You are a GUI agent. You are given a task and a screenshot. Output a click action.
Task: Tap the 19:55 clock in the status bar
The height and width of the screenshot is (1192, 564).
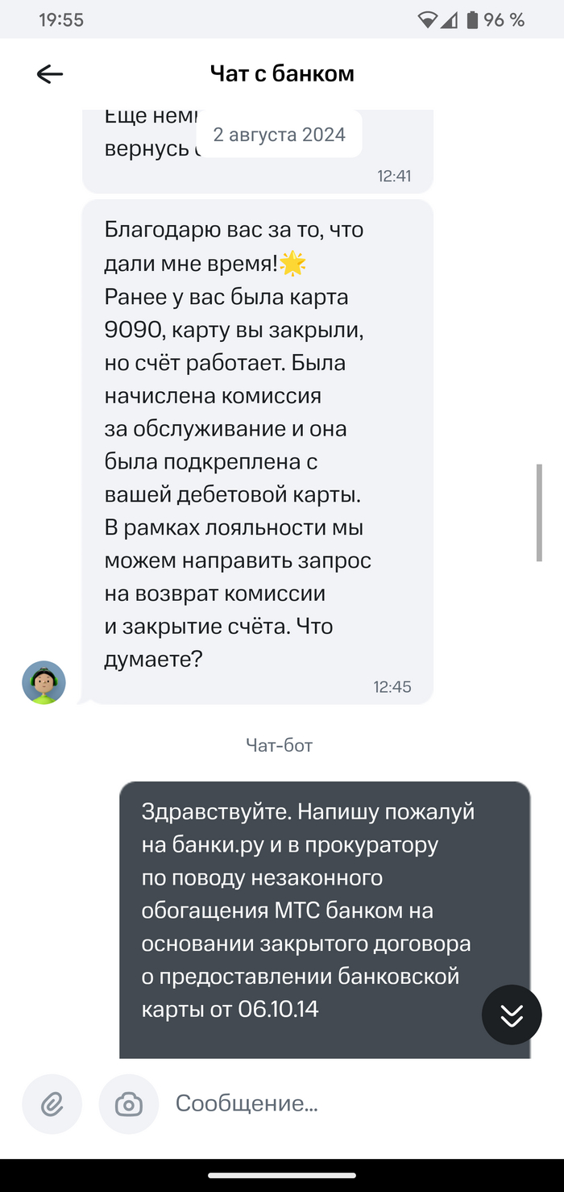(61, 20)
